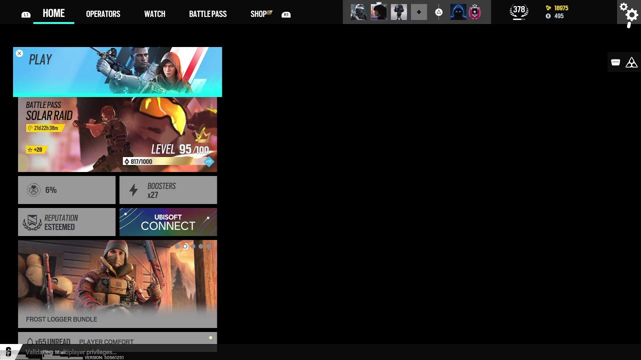
Task: Click the clearance level progress bar under 378
Action: pyautogui.click(x=519, y=19)
